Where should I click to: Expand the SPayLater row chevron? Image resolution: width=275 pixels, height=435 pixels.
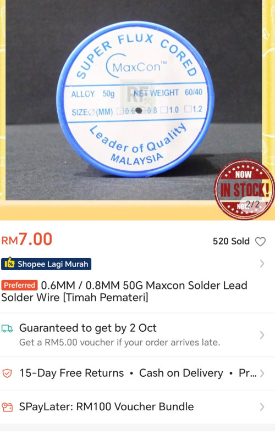pyautogui.click(x=262, y=407)
